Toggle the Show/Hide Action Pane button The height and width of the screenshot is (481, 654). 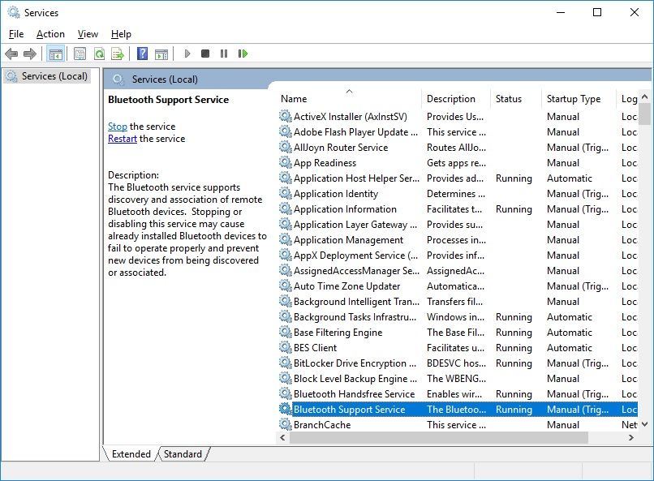pyautogui.click(x=161, y=54)
